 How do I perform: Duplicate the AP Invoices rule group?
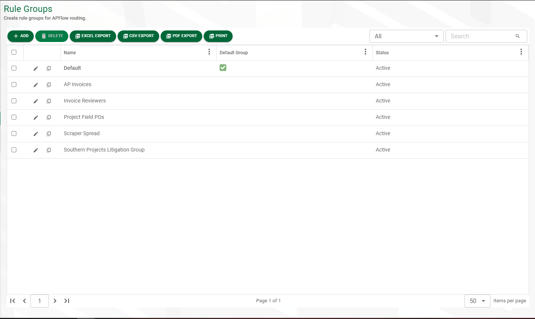point(49,85)
